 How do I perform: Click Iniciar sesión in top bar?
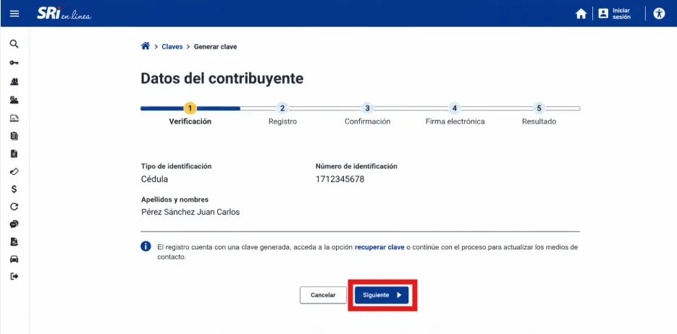point(615,14)
